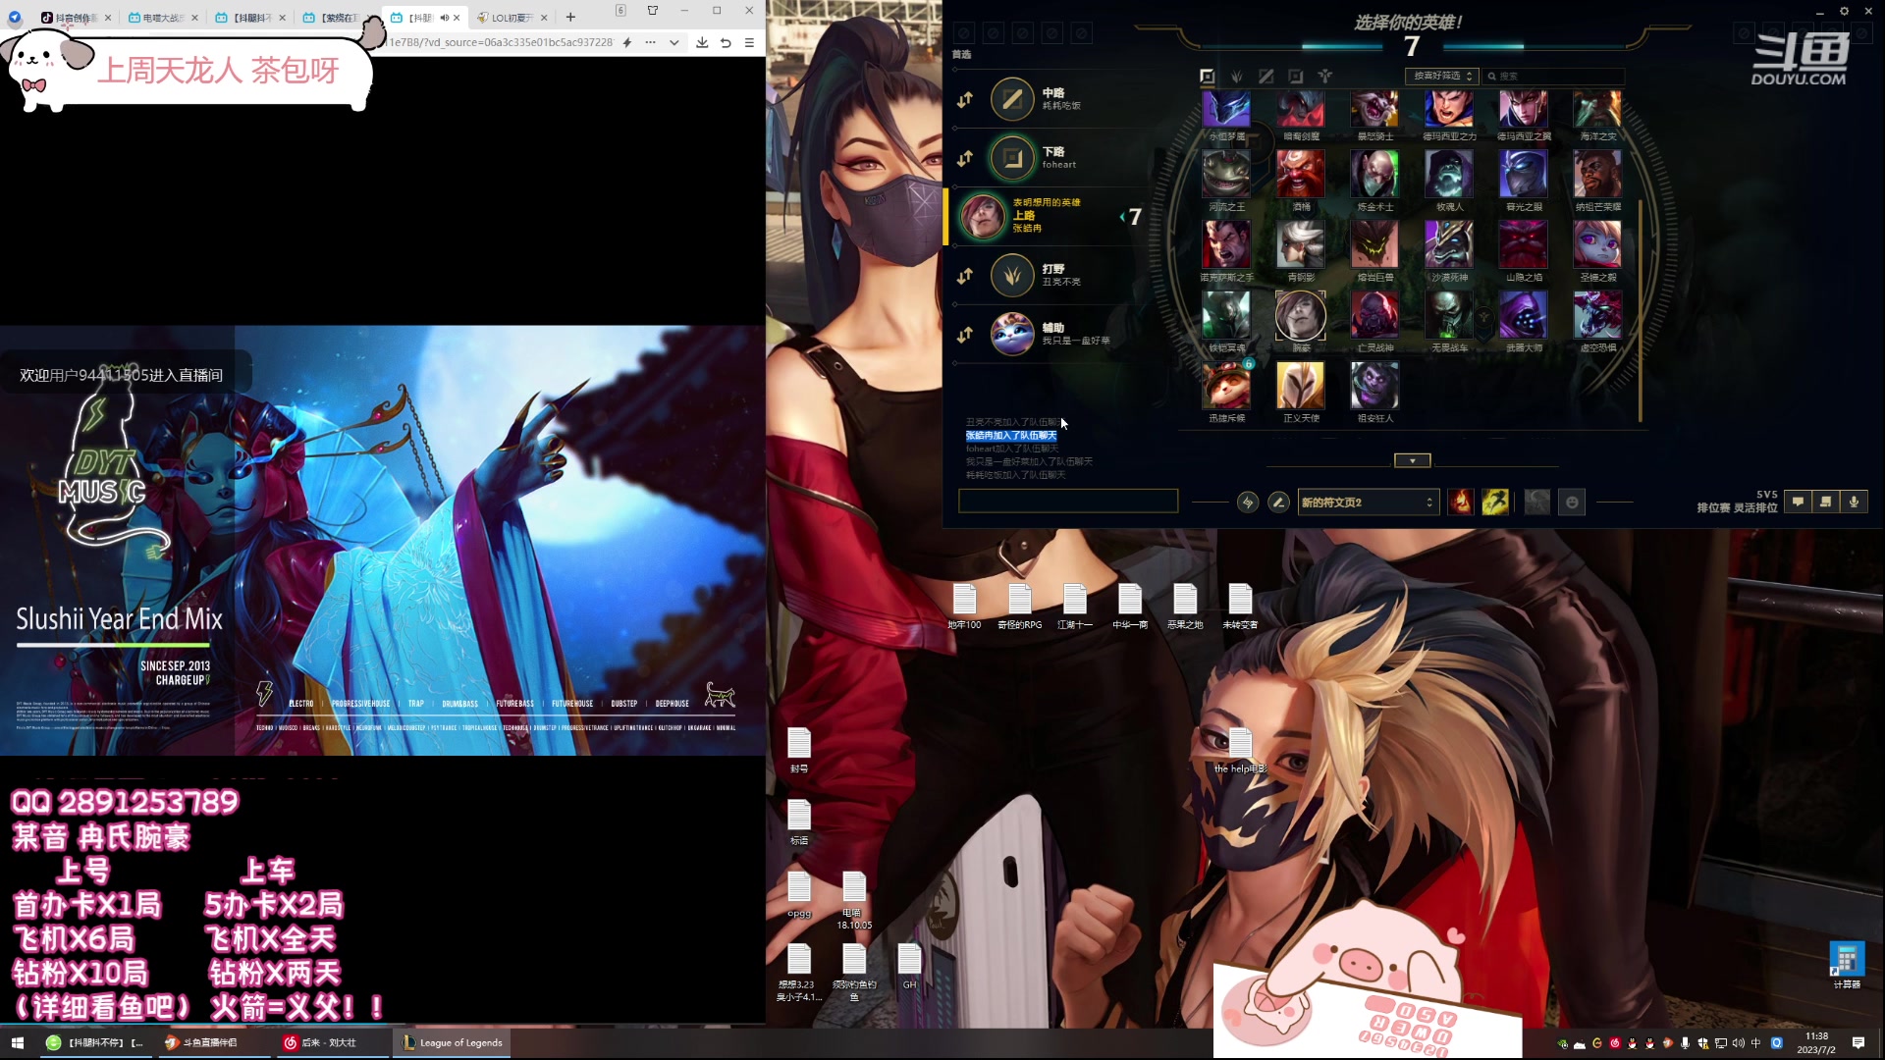
Task: Change the Ignite summoner spell
Action: click(1461, 503)
